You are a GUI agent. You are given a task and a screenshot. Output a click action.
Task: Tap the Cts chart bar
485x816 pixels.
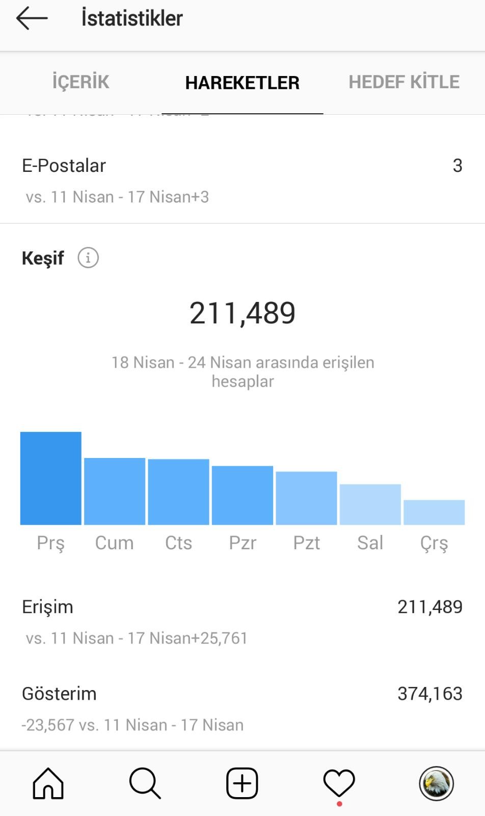(179, 492)
